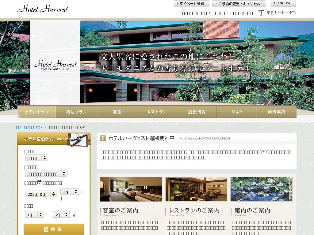Open the レストラン navigation tab
Viewport: 314px width, 235px height.
click(x=157, y=112)
